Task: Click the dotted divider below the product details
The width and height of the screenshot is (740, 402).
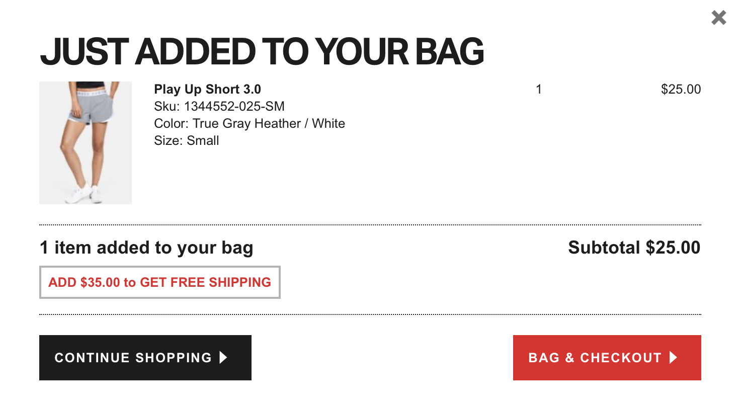Action: tap(370, 225)
